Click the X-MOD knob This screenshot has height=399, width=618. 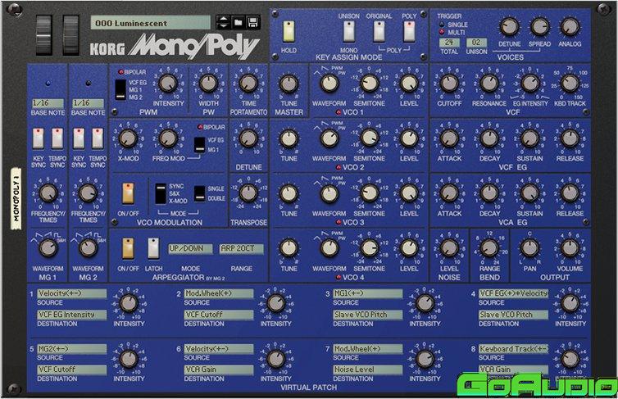click(x=128, y=138)
